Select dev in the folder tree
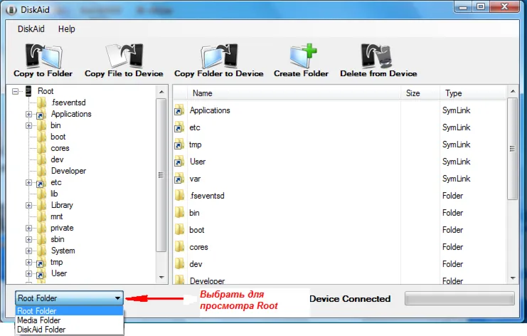 [57, 159]
